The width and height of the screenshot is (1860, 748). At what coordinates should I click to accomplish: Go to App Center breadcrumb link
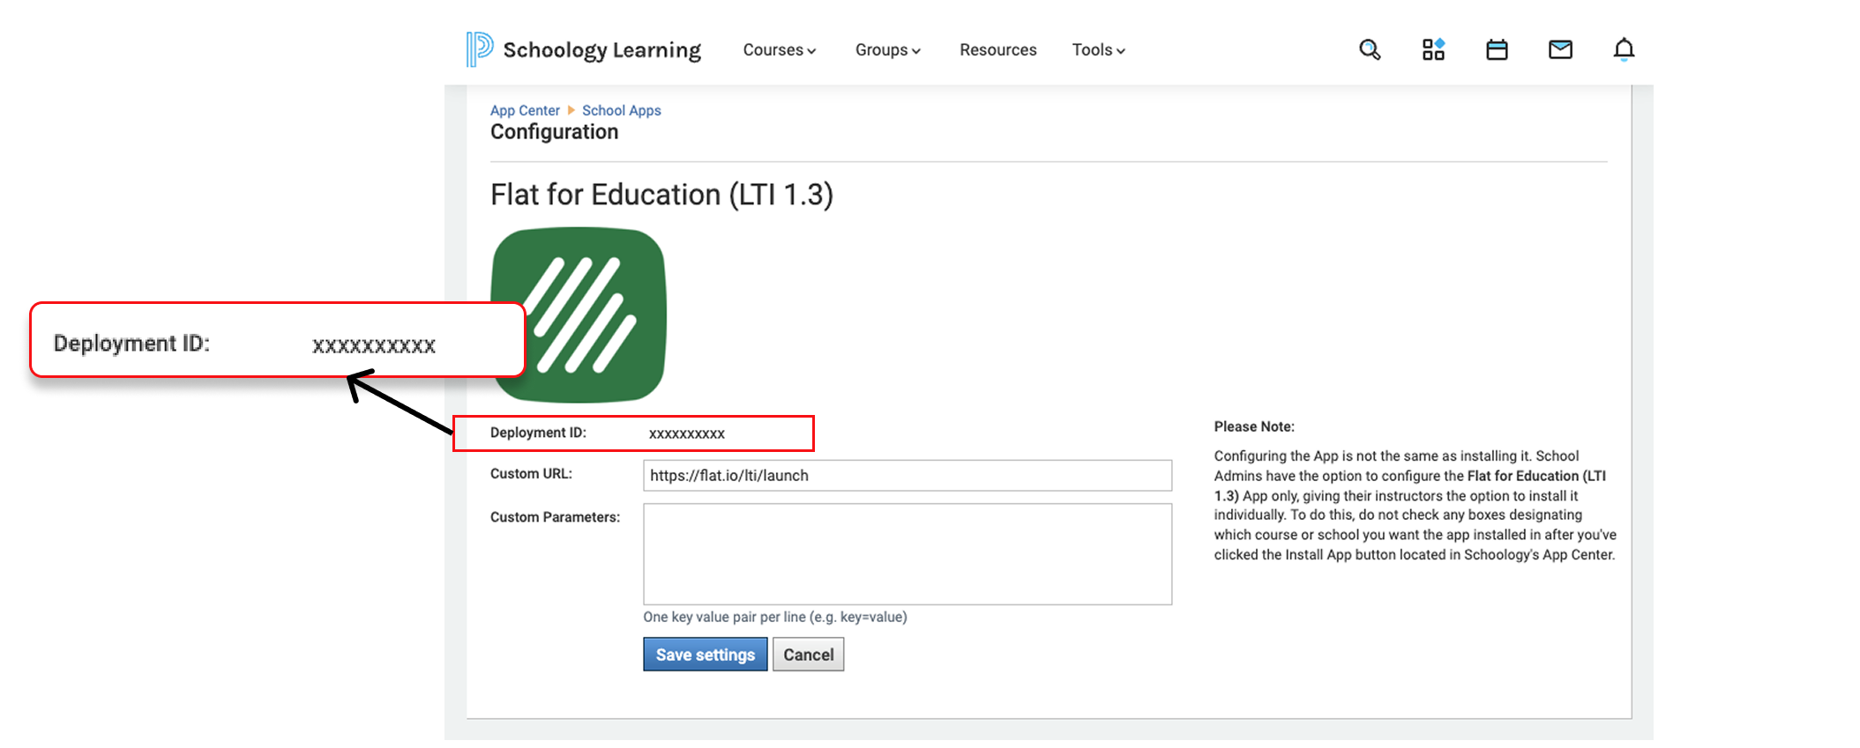pyautogui.click(x=525, y=110)
